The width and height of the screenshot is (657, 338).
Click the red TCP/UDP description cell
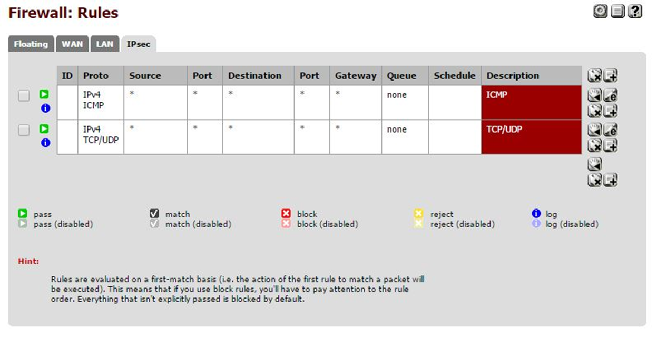[531, 137]
